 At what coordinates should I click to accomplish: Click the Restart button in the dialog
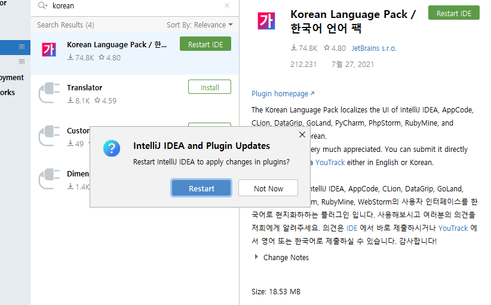click(x=201, y=188)
